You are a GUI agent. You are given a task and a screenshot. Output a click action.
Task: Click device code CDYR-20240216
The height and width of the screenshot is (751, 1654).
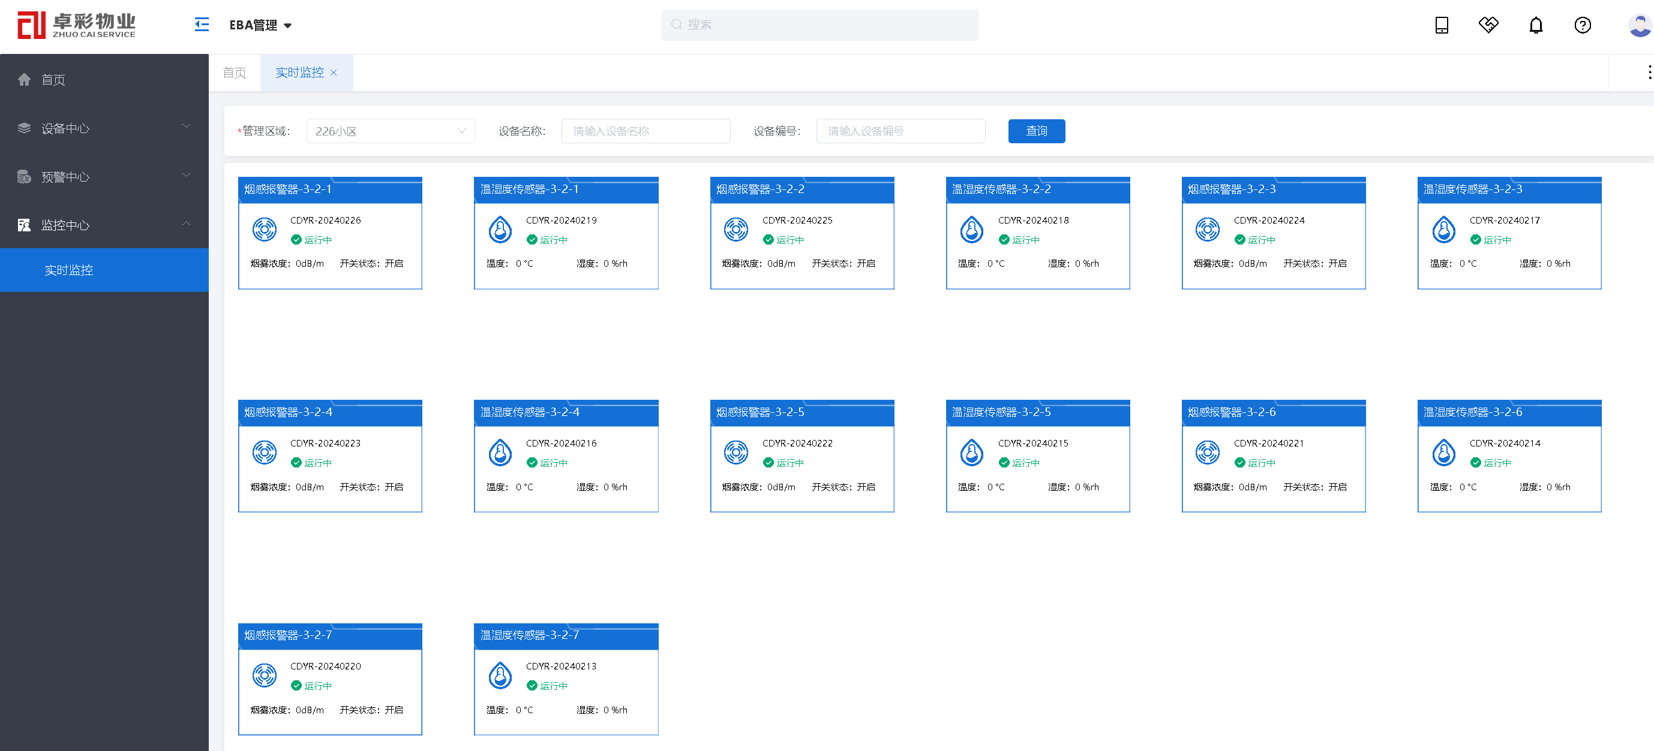[561, 443]
